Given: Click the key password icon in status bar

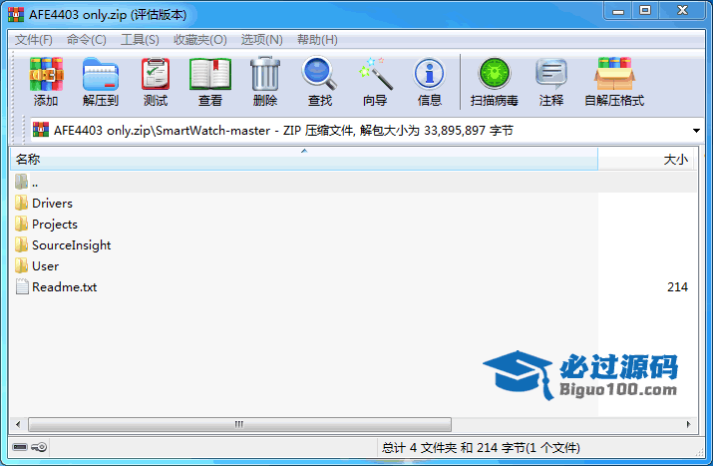Looking at the screenshot, I should [x=39, y=447].
